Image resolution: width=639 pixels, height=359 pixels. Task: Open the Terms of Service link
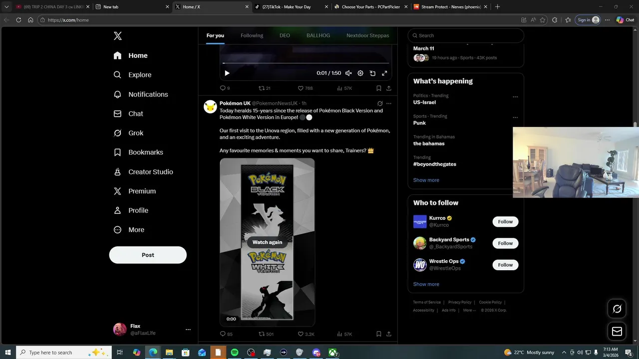point(427,302)
